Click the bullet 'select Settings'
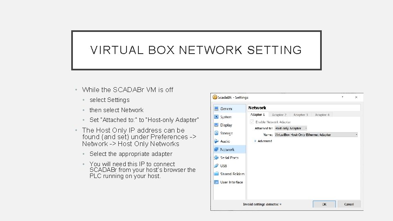The height and width of the screenshot is (221, 393). [110, 100]
